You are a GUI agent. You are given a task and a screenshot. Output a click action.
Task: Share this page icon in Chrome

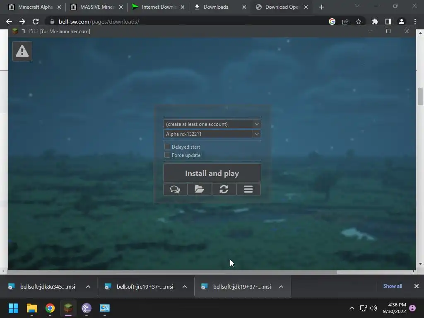(x=345, y=22)
